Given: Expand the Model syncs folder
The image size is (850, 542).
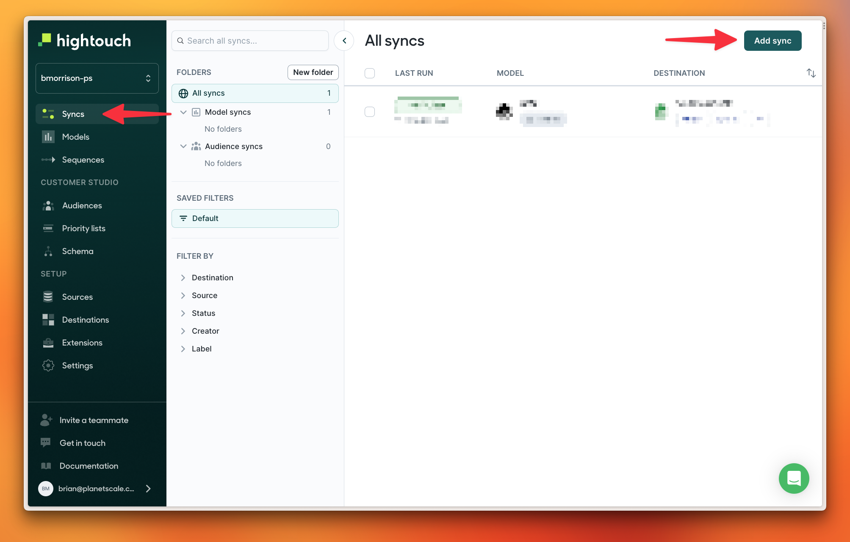Looking at the screenshot, I should [183, 112].
